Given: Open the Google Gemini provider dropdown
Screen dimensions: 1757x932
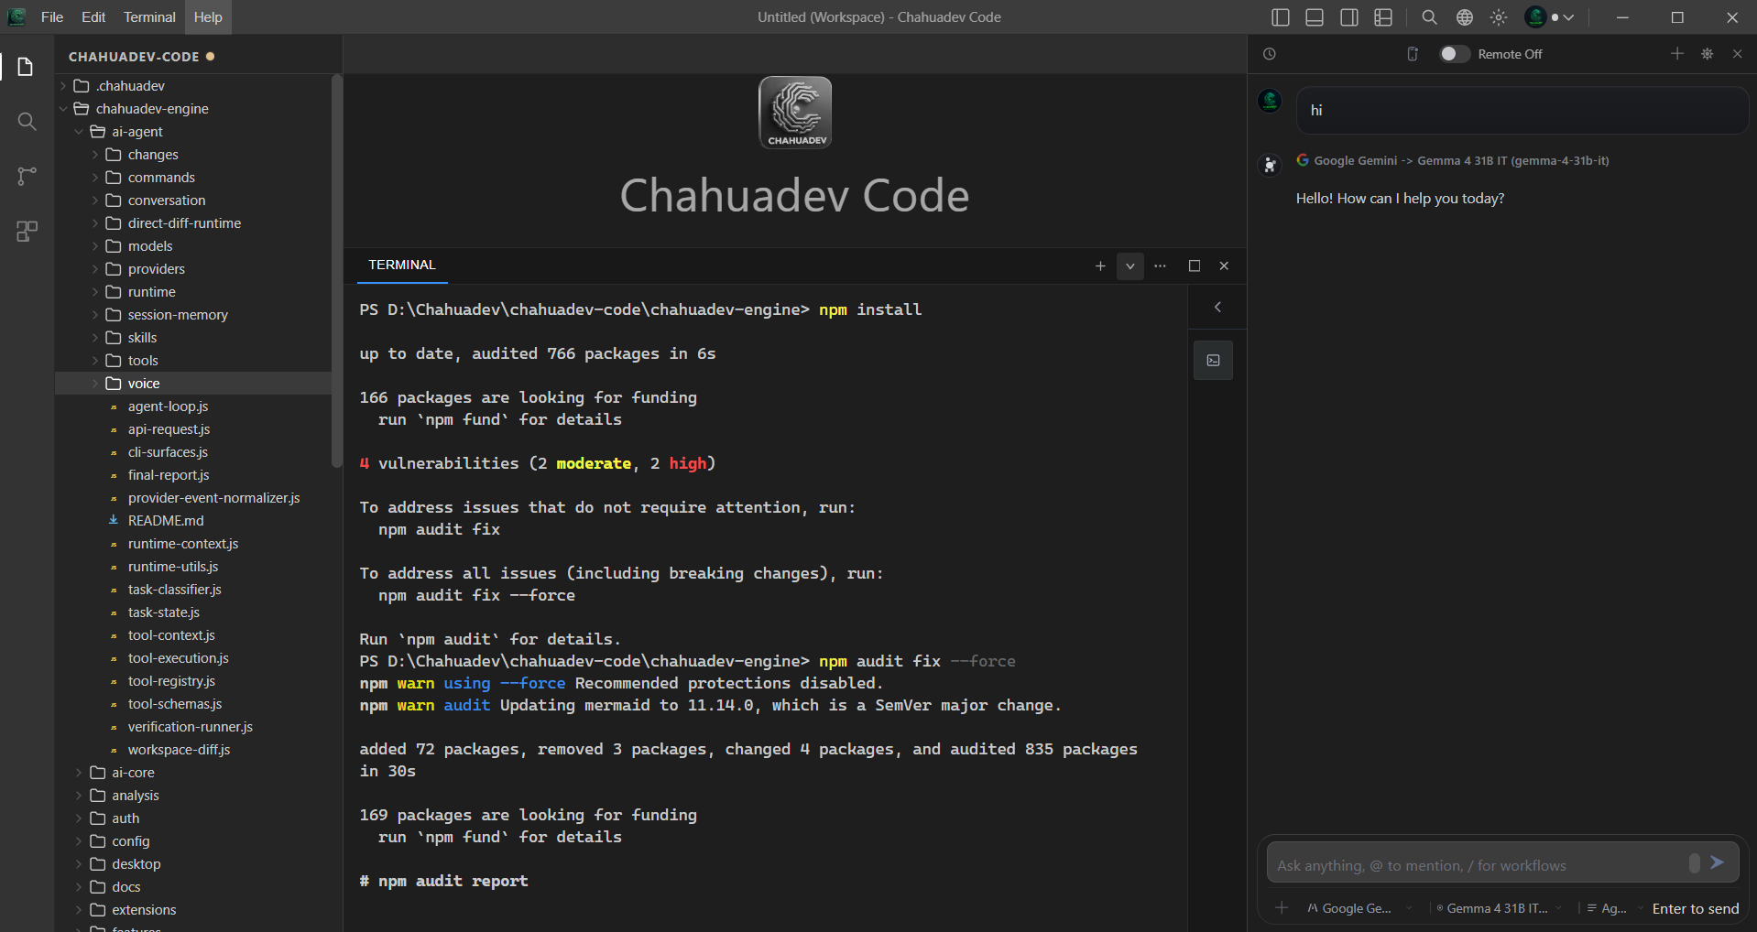Looking at the screenshot, I should coord(1359,908).
